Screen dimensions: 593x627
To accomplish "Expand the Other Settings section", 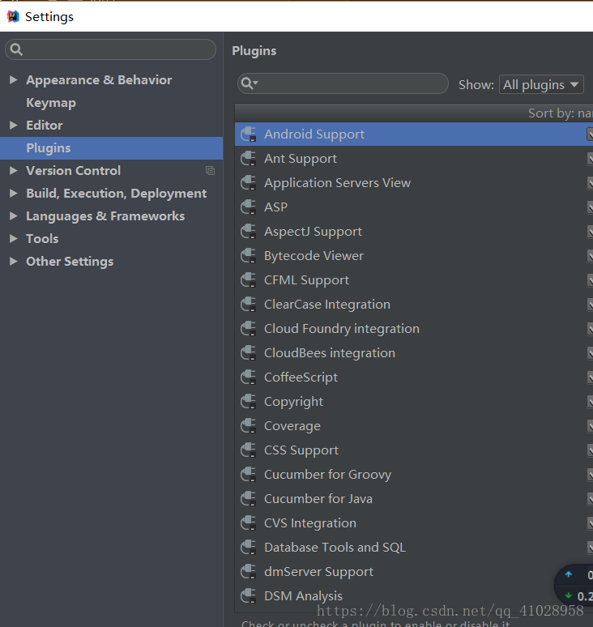I will coord(13,262).
